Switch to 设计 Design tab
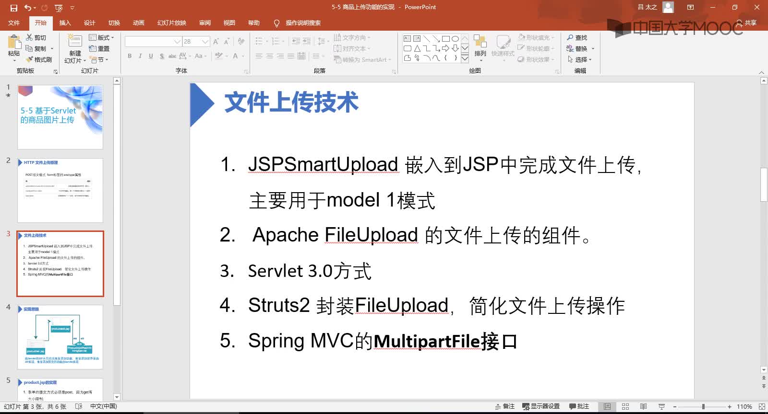This screenshot has height=414, width=768. tap(89, 23)
